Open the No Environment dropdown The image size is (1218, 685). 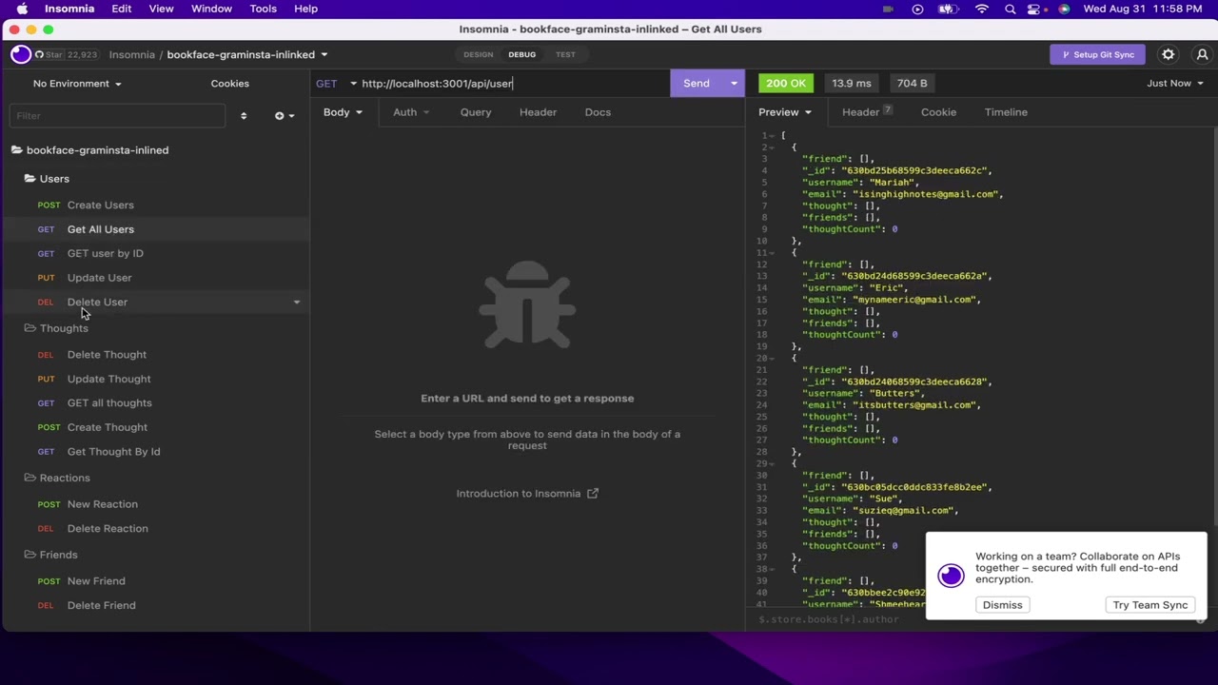tap(77, 84)
